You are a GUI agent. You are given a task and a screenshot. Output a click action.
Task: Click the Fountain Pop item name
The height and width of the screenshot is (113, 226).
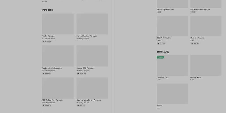pyautogui.click(x=162, y=77)
